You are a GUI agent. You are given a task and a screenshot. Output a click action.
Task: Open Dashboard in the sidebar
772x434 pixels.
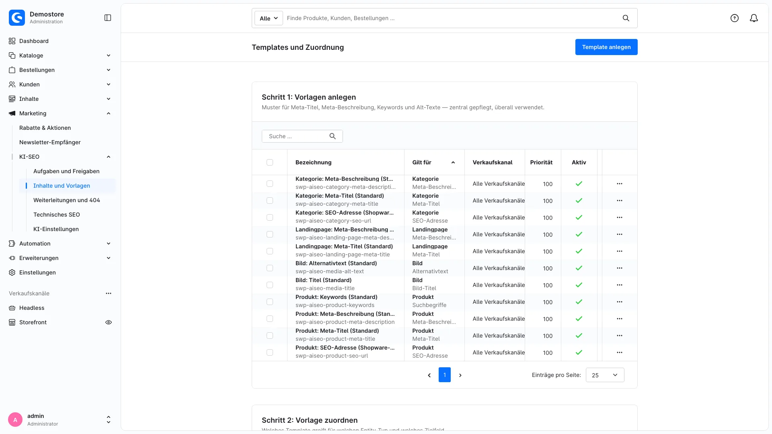(34, 41)
